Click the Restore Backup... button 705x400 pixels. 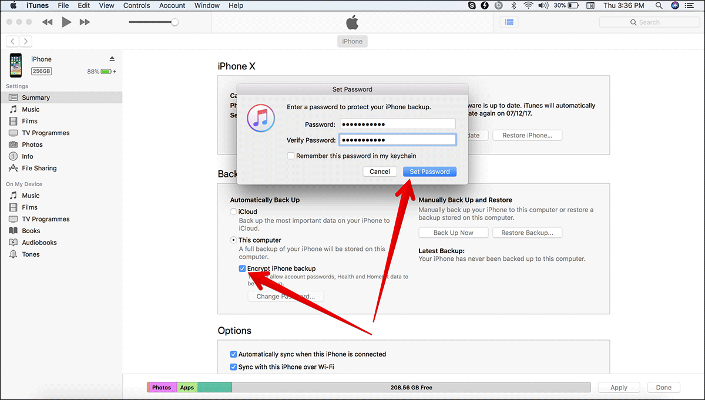tap(527, 233)
